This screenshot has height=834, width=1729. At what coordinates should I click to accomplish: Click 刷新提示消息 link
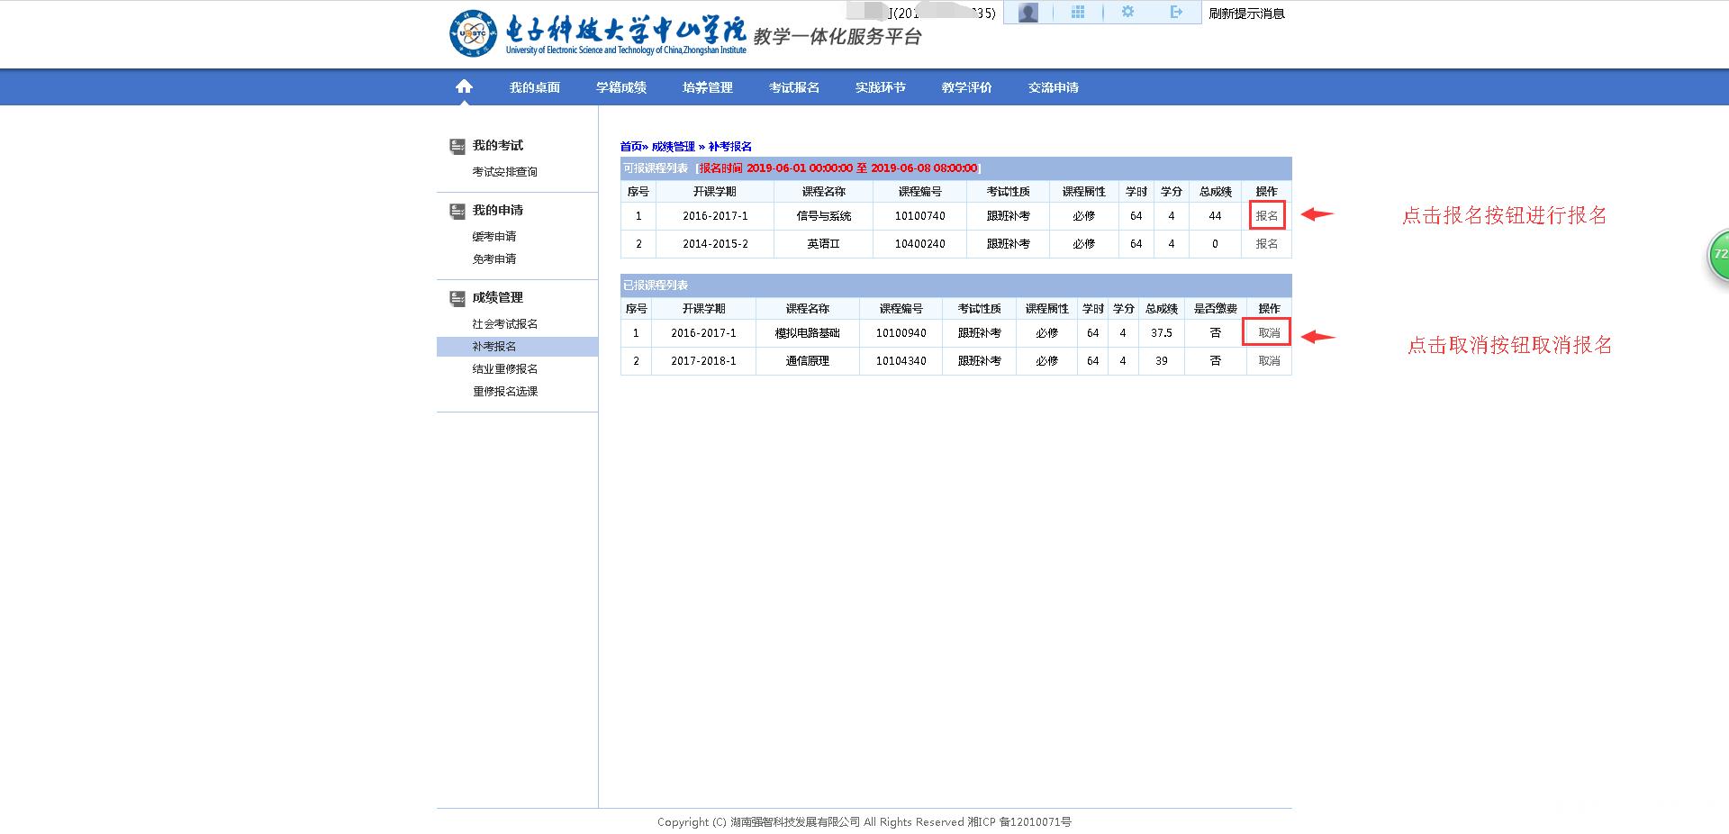click(x=1246, y=14)
